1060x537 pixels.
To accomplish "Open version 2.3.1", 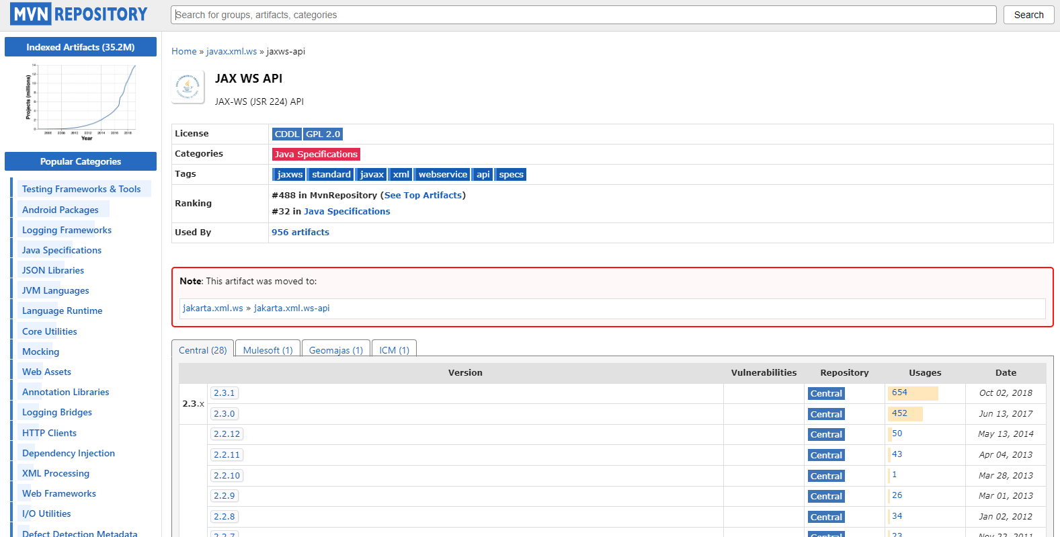I will point(225,393).
